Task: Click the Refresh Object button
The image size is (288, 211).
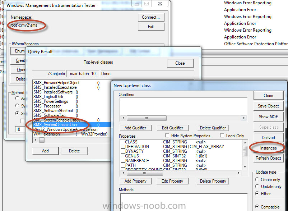Action: [268, 158]
